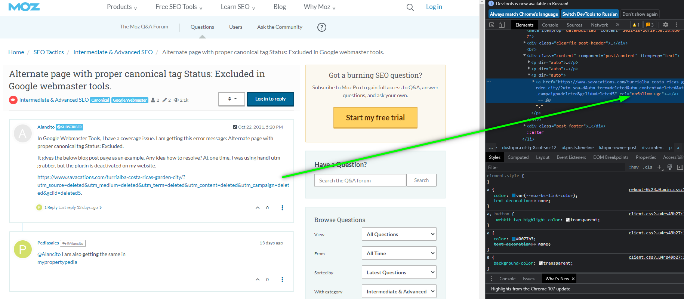Click the search magnifier in Moz header
The width and height of the screenshot is (684, 299).
(410, 7)
